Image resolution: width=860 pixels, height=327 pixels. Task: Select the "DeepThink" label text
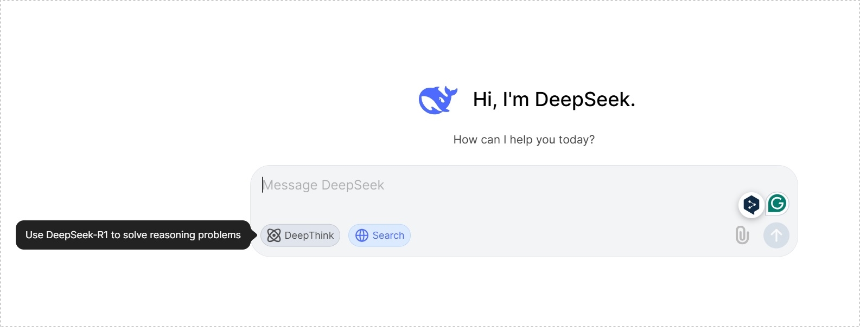tap(309, 236)
